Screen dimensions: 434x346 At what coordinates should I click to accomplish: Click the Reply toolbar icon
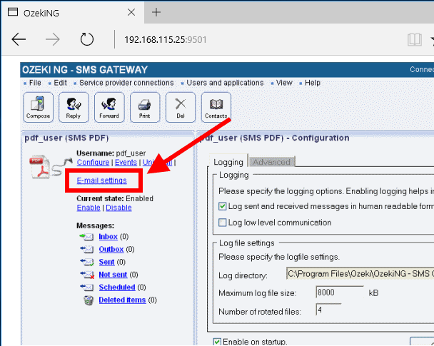74,107
